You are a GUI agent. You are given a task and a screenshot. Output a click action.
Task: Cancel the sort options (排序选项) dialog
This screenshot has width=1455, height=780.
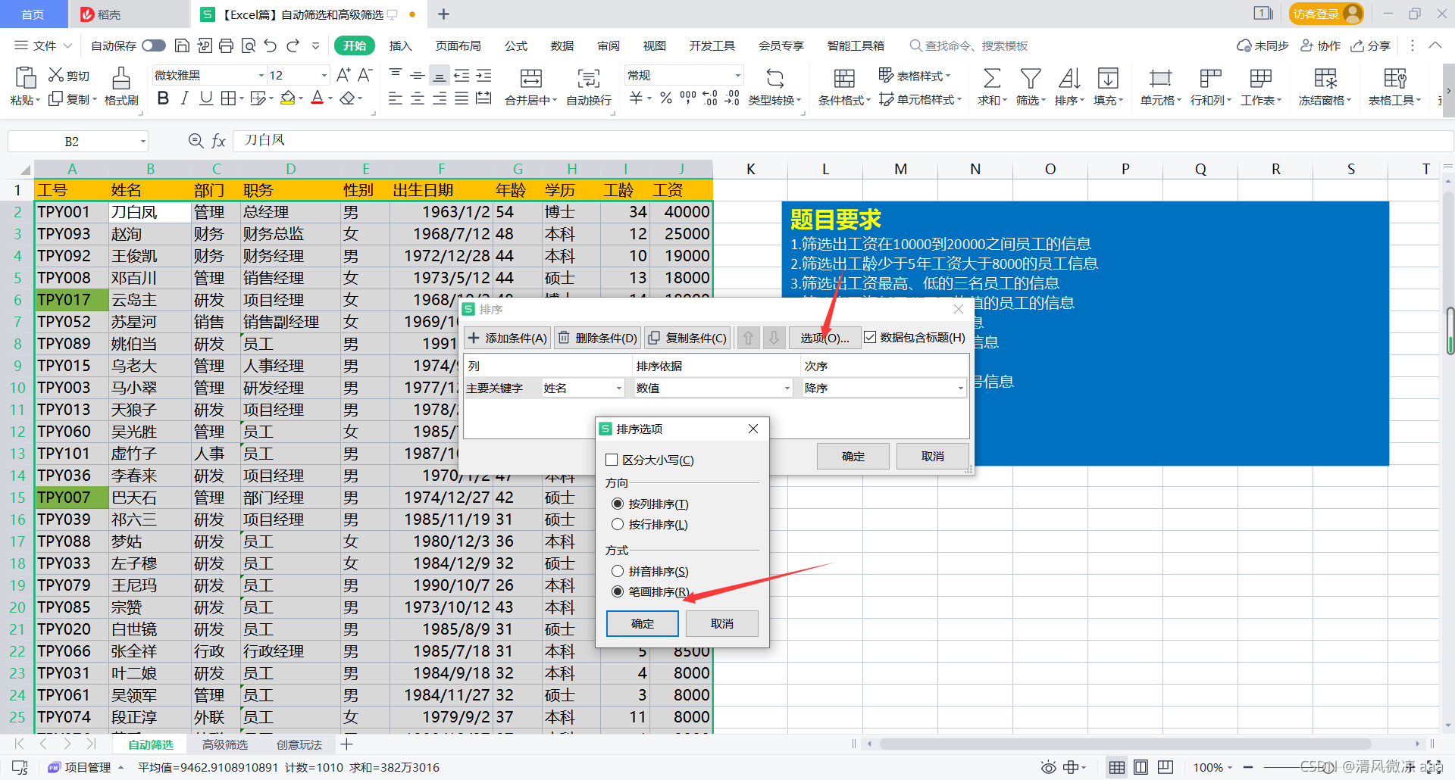click(722, 623)
